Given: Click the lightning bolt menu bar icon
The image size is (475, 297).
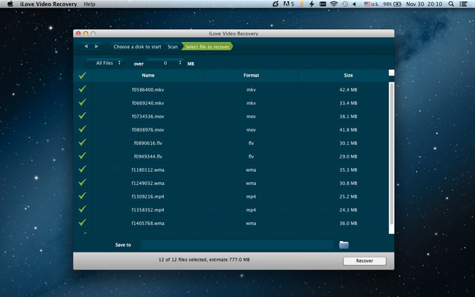Looking at the screenshot, I should click(312, 4).
